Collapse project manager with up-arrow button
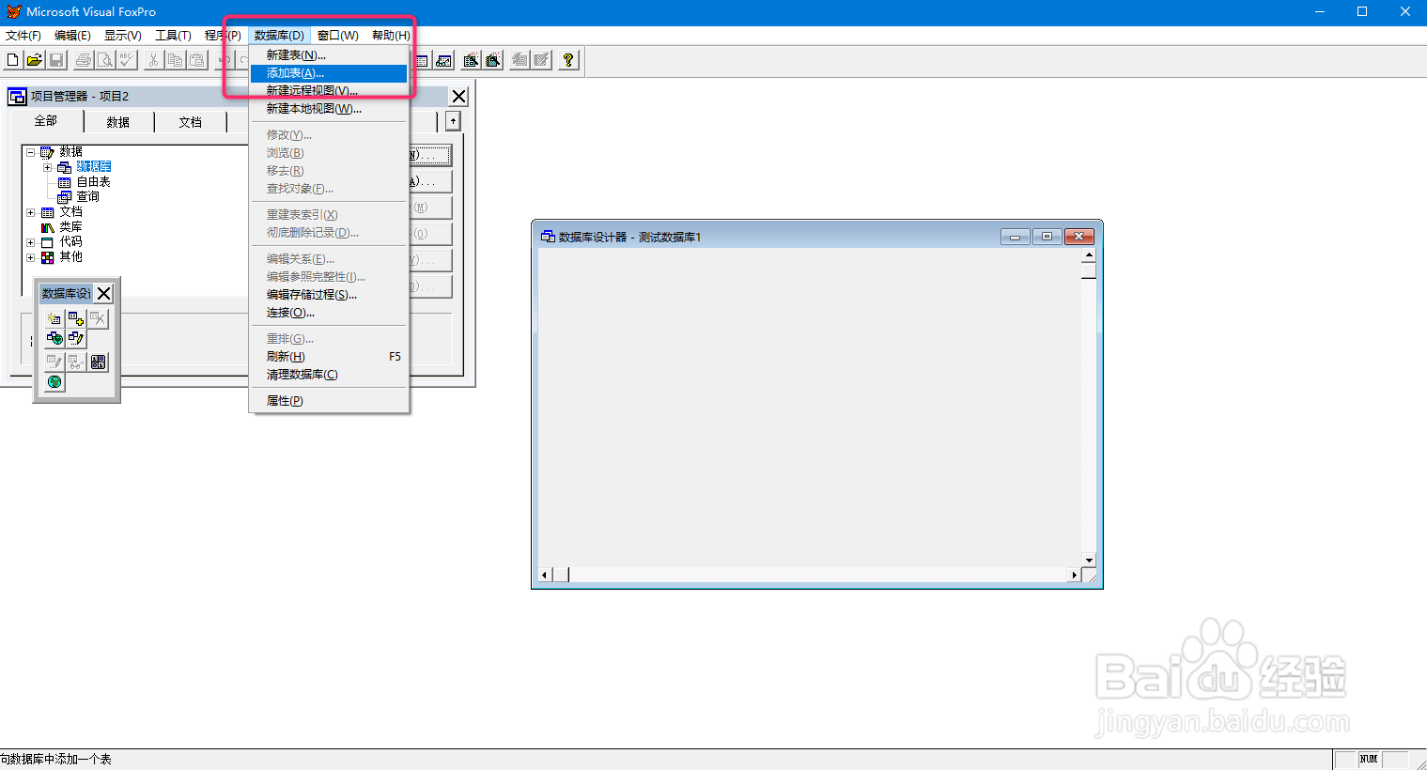 pos(453,121)
